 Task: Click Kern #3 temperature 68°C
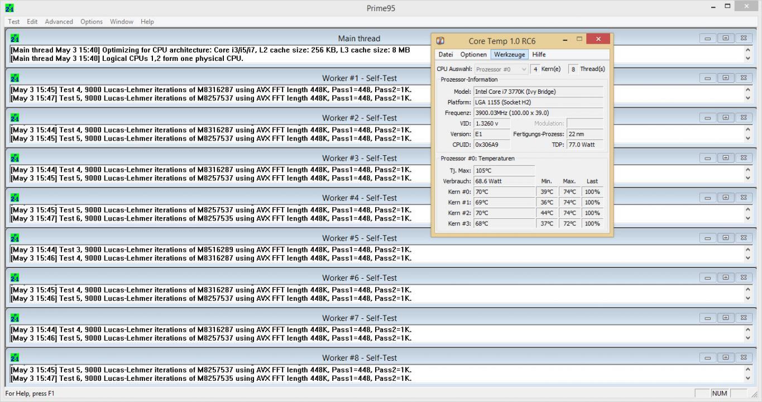504,223
